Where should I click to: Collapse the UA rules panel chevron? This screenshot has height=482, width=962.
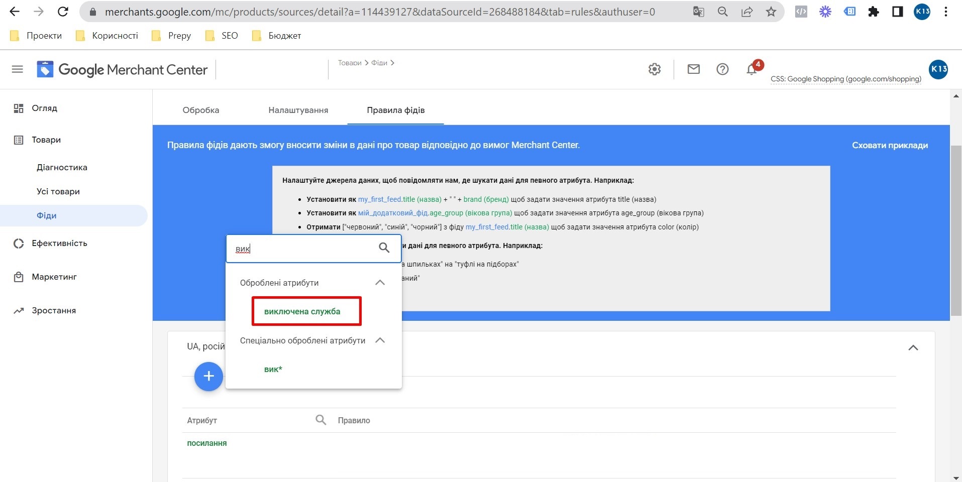tap(913, 347)
